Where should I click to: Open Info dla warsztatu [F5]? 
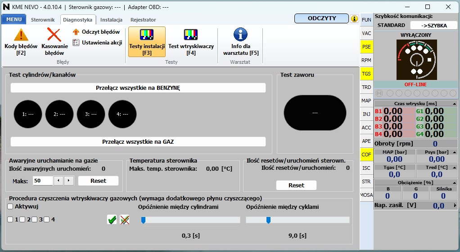(240, 42)
